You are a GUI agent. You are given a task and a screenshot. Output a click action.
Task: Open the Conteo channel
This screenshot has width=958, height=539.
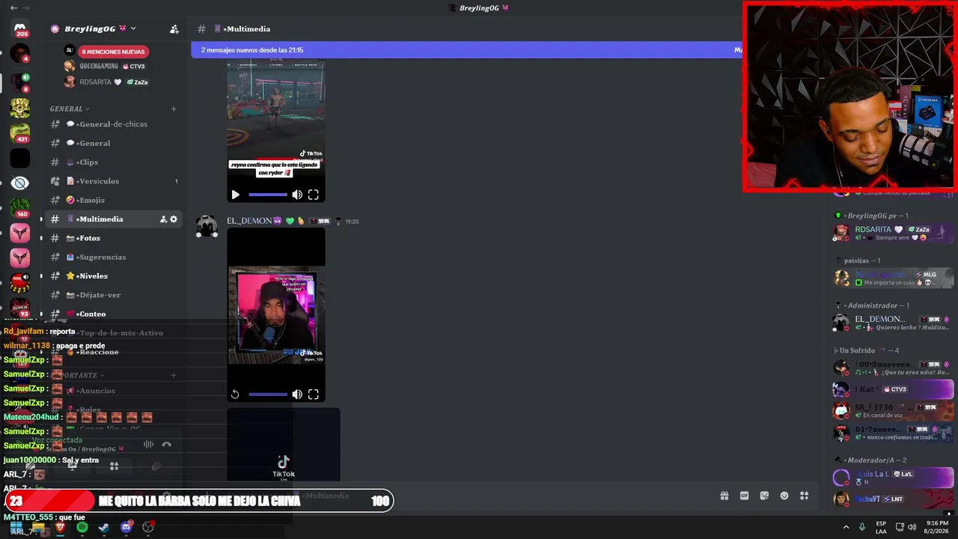(x=112, y=314)
